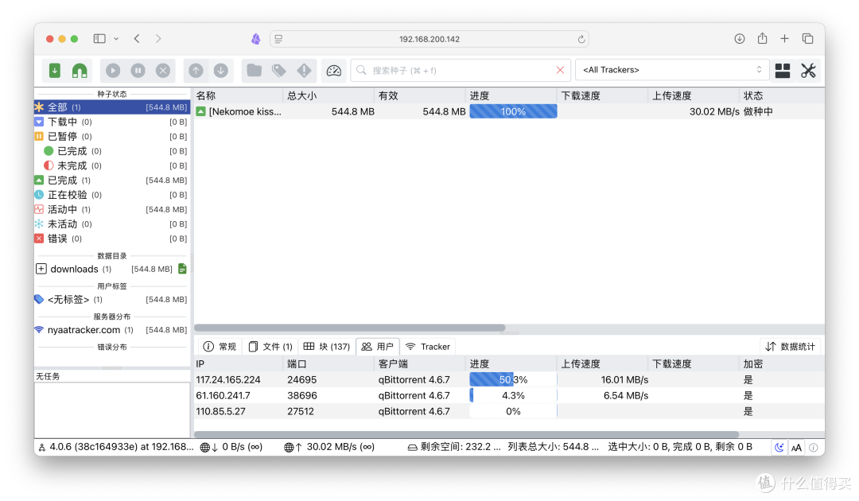The image size is (859, 501).
Task: Clear the search field with red X
Action: 560,70
